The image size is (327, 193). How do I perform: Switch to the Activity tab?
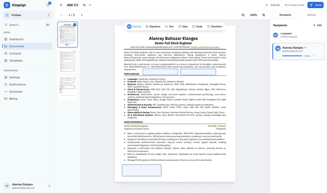[311, 15]
